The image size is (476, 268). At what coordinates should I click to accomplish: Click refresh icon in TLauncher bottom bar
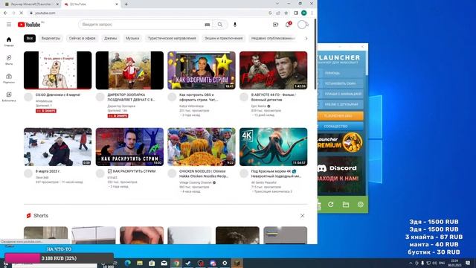pyautogui.click(x=330, y=205)
